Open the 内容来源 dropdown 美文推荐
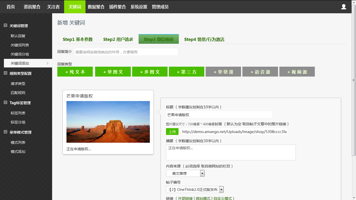The width and height of the screenshot is (356, 200). pyautogui.click(x=185, y=173)
